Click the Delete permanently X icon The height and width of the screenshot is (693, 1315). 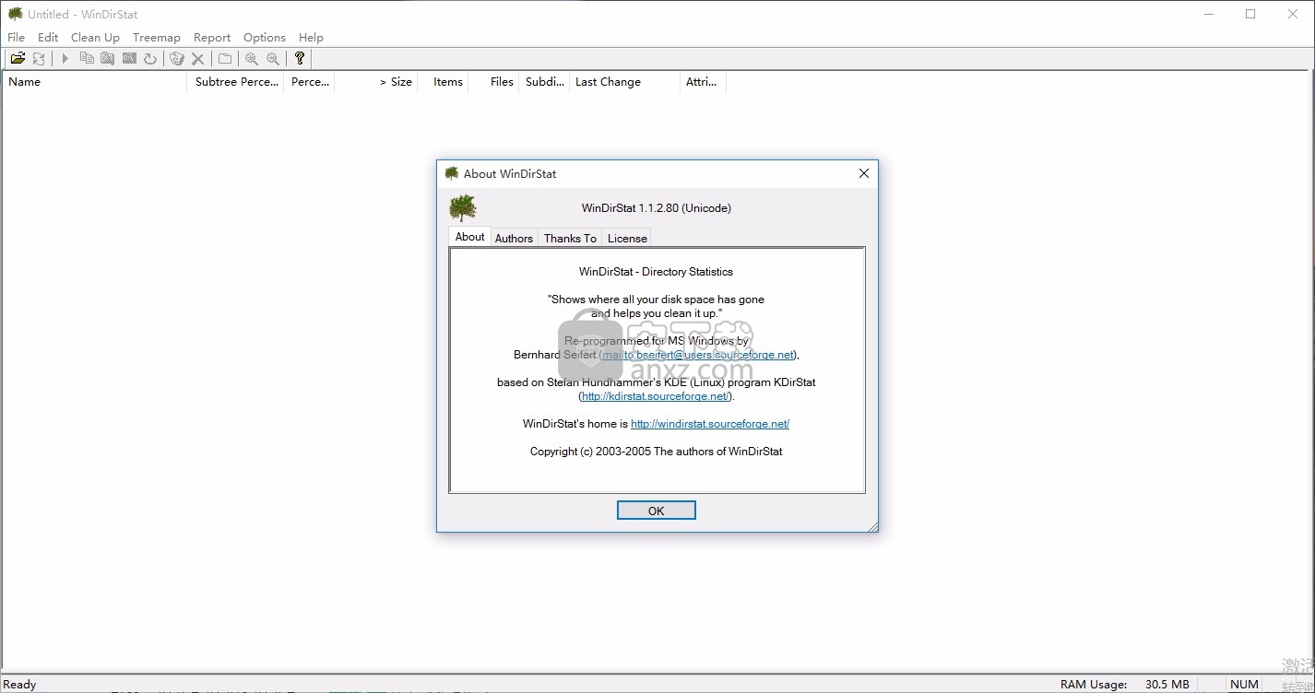(x=197, y=58)
